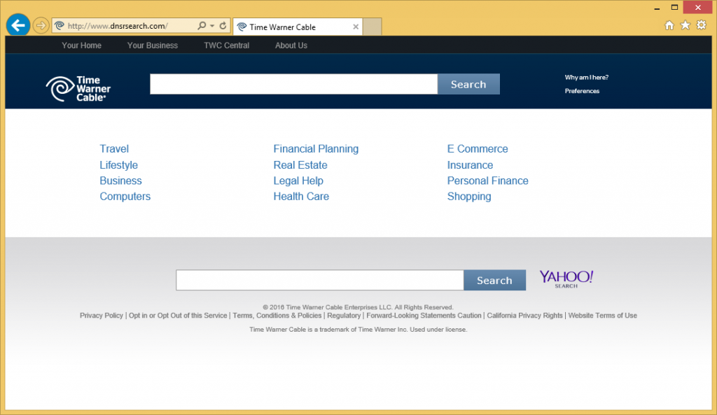
Task: Open the E Commerce link
Action: click(x=478, y=149)
